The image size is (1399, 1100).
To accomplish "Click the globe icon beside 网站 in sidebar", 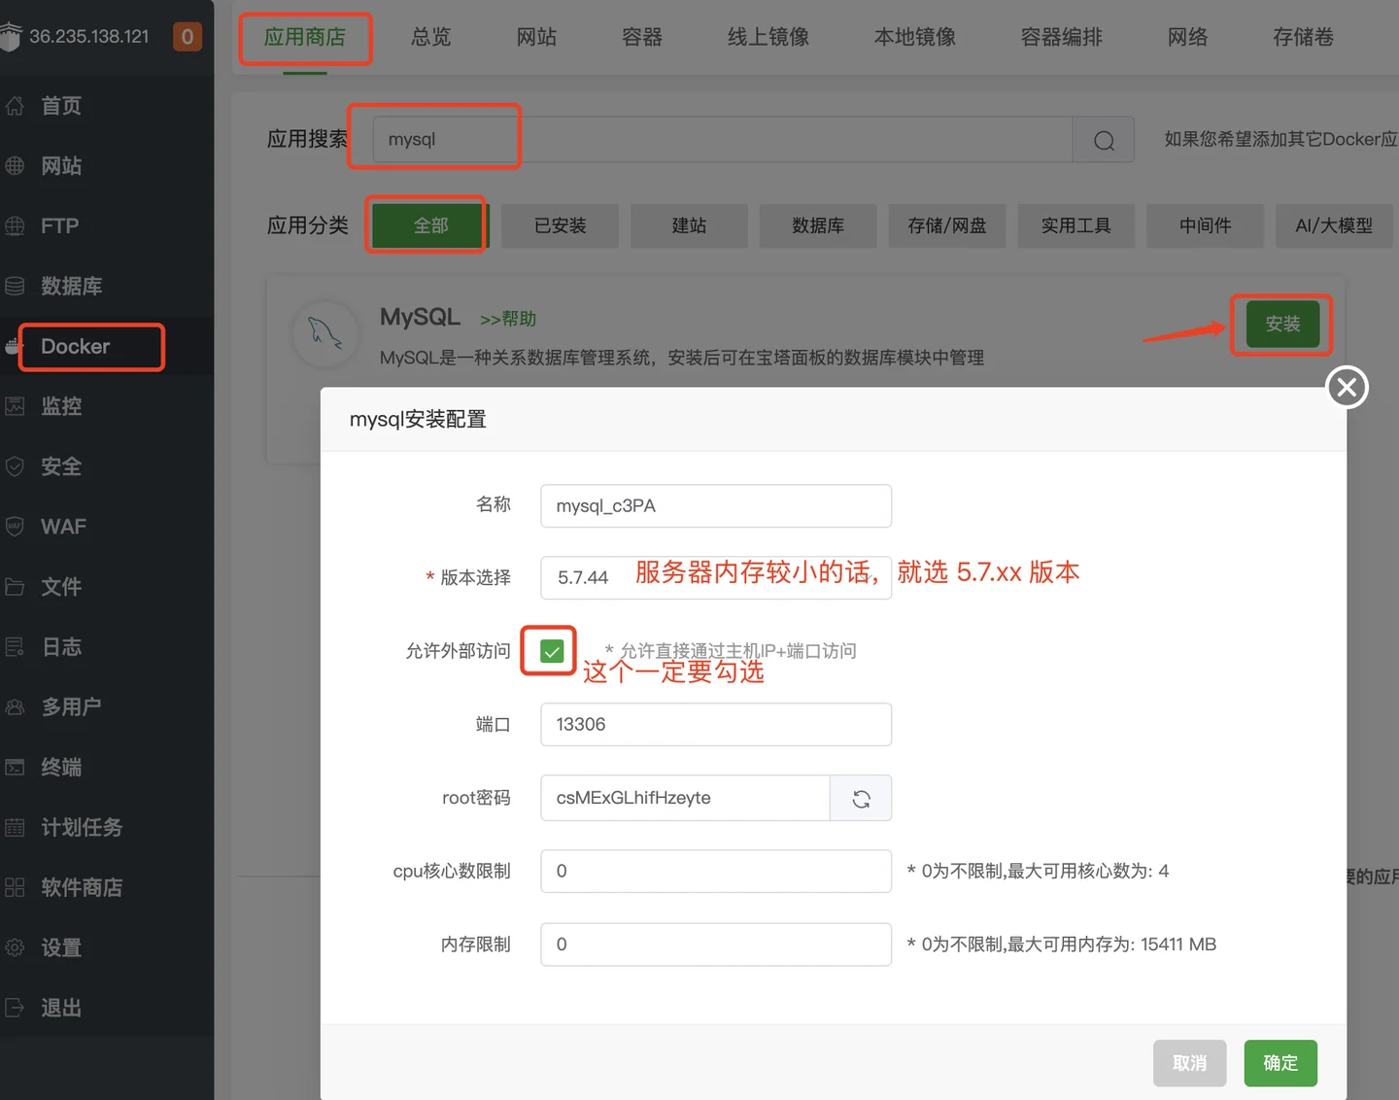I will (x=15, y=166).
